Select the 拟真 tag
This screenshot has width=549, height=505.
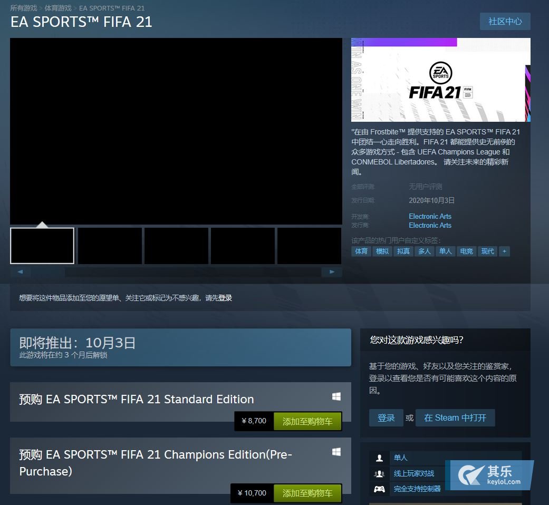403,251
